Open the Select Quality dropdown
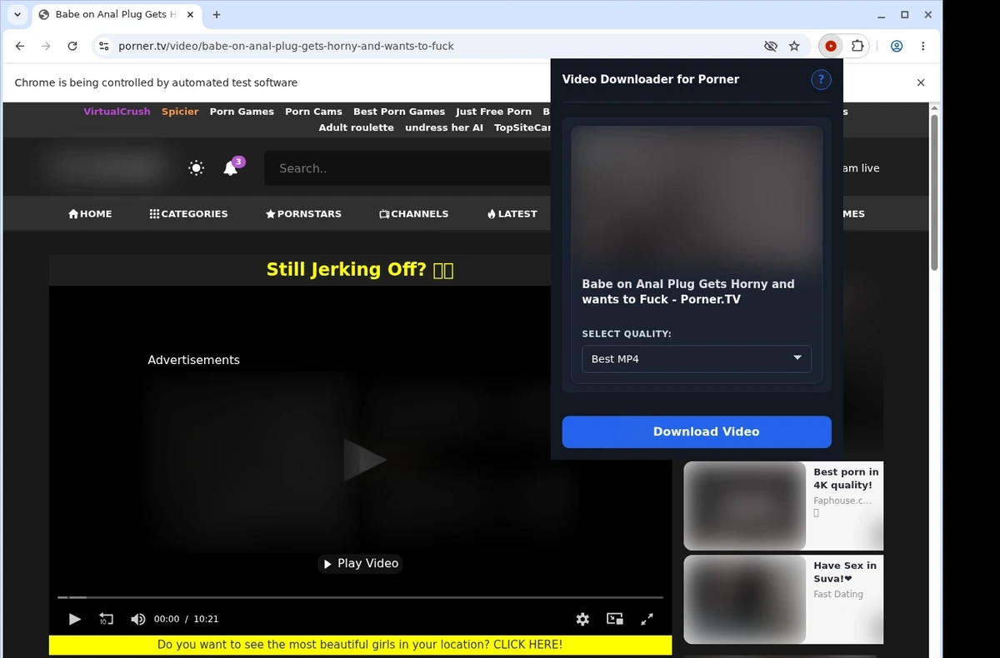 697,359
